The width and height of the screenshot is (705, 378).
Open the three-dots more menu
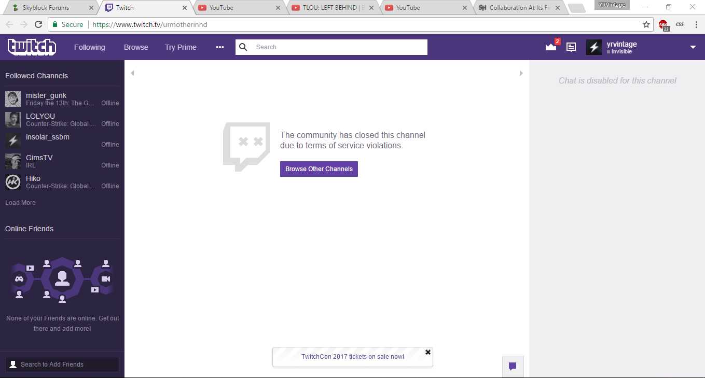pos(220,47)
